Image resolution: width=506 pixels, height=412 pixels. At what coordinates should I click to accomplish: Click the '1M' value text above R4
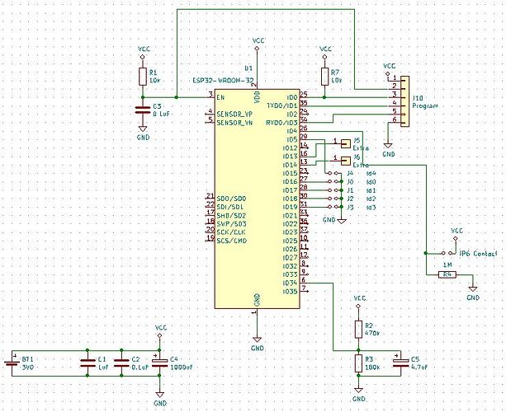pos(447,265)
